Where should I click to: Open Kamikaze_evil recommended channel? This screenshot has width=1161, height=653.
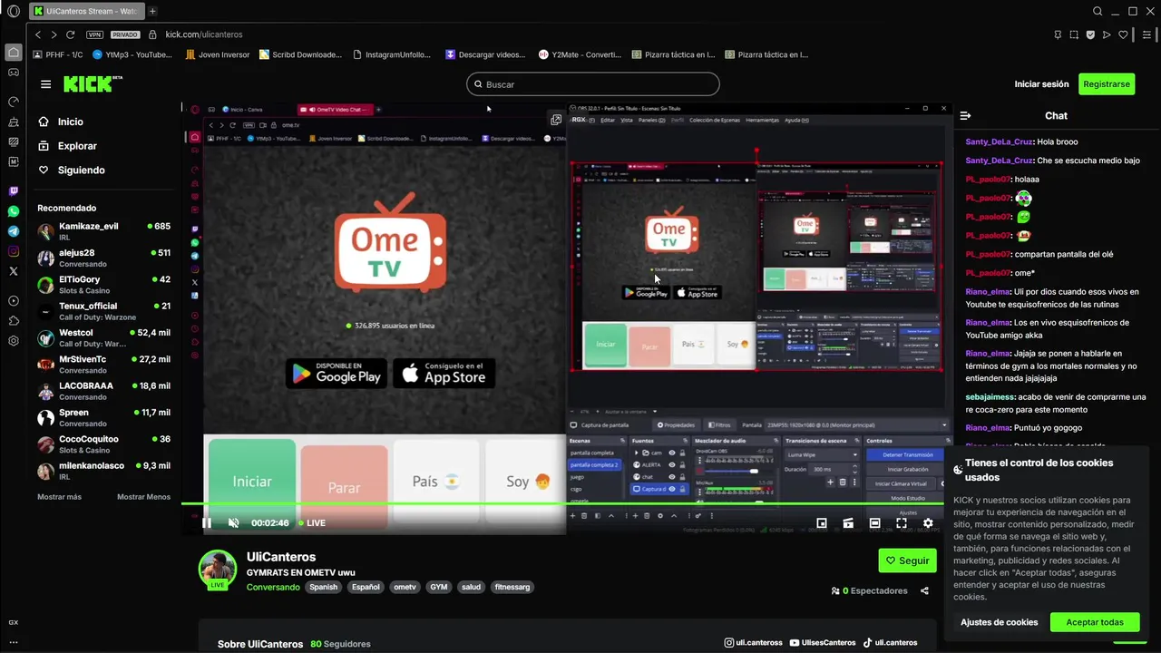pos(103,230)
